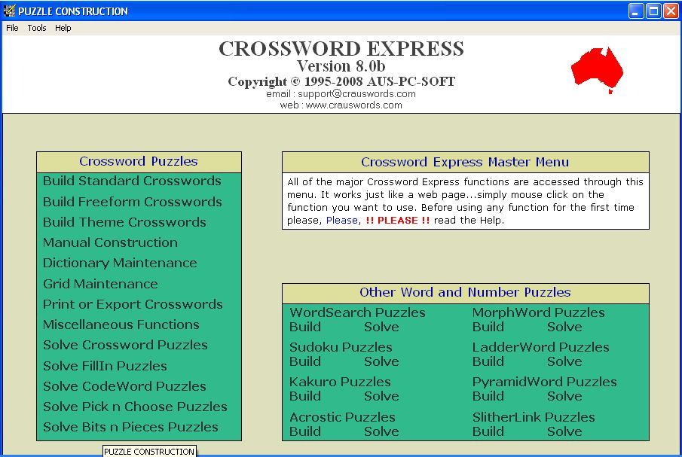Click Build under Sudoku Puzzles
This screenshot has height=457, width=682.
pyautogui.click(x=305, y=361)
